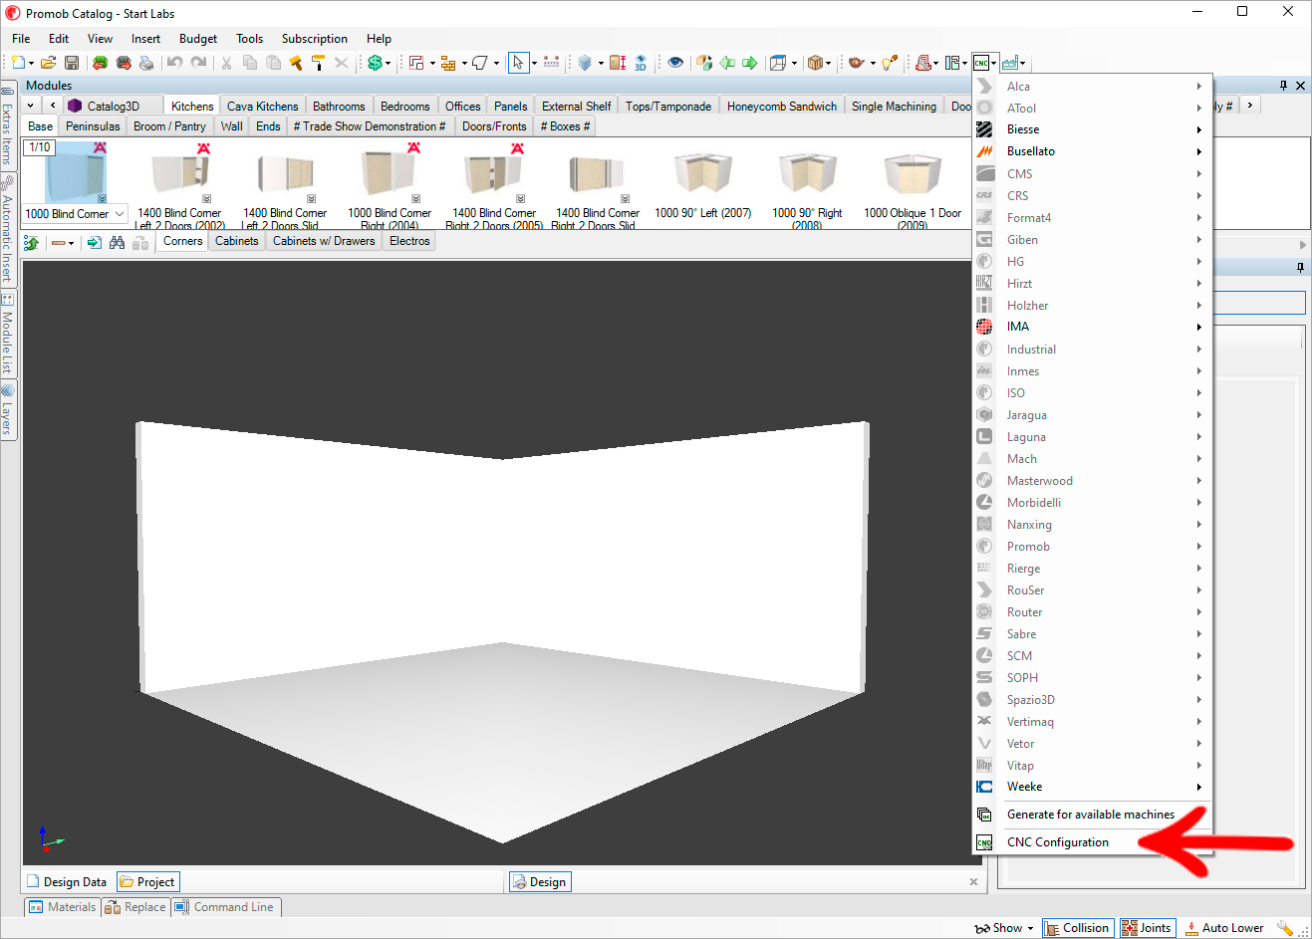The height and width of the screenshot is (939, 1312).
Task: Open the Subscription menu
Action: pos(315,39)
